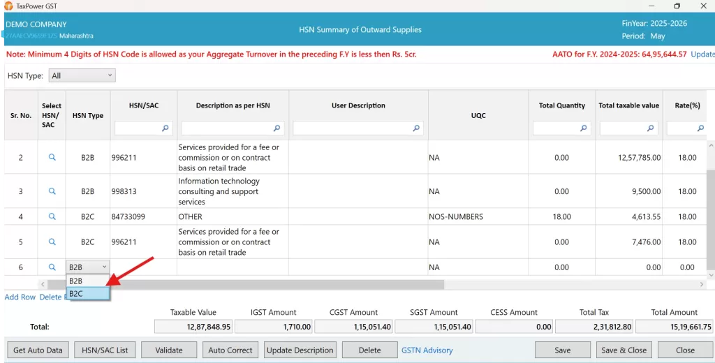
Task: Run Auto Correct
Action: tap(230, 350)
